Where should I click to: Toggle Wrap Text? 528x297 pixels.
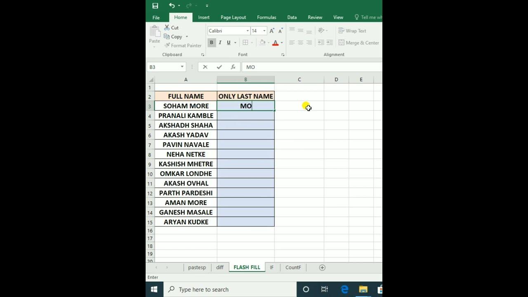[352, 31]
